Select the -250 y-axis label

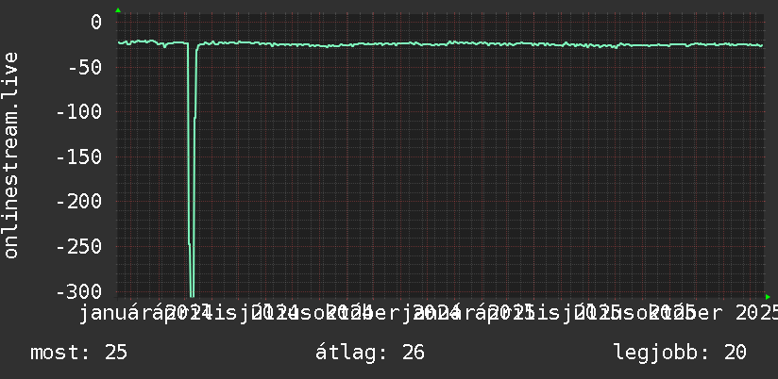click(x=78, y=247)
